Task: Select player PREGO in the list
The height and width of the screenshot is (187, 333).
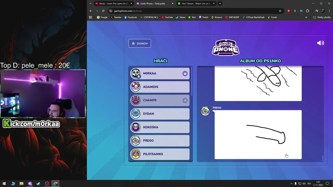Action: (160, 141)
